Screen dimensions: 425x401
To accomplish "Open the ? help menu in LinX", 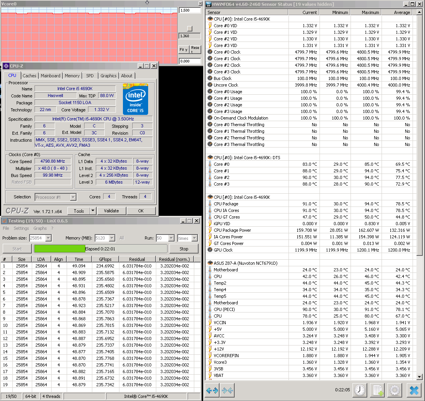I will pos(52,228).
